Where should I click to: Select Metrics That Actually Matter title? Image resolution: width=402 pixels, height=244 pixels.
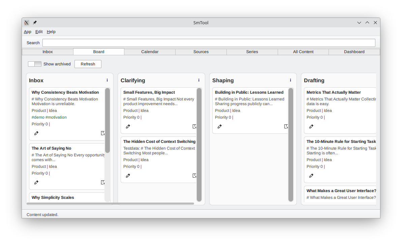[334, 92]
